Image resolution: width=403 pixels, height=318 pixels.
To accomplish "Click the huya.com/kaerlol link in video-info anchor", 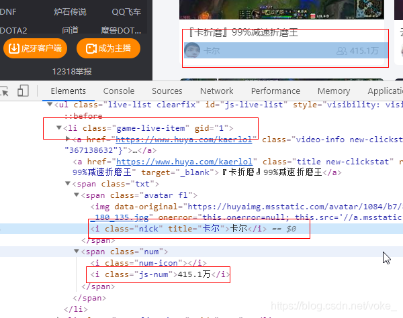I will click(x=184, y=140).
